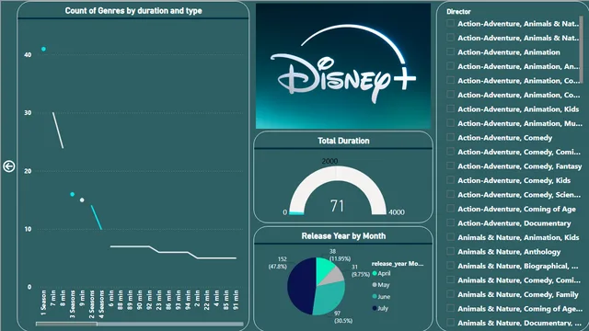
Task: Tick the Animals & Nature, Anthology checkbox
Action: 450,251
